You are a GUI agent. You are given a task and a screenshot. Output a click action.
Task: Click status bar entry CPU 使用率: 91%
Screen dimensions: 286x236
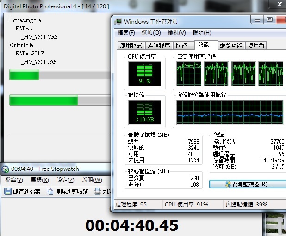(x=187, y=205)
